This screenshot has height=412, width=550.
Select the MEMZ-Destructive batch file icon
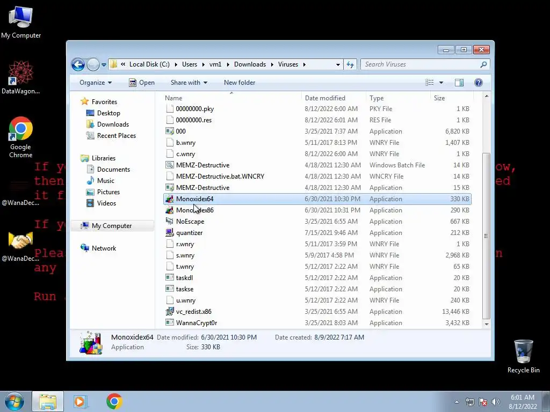point(170,165)
